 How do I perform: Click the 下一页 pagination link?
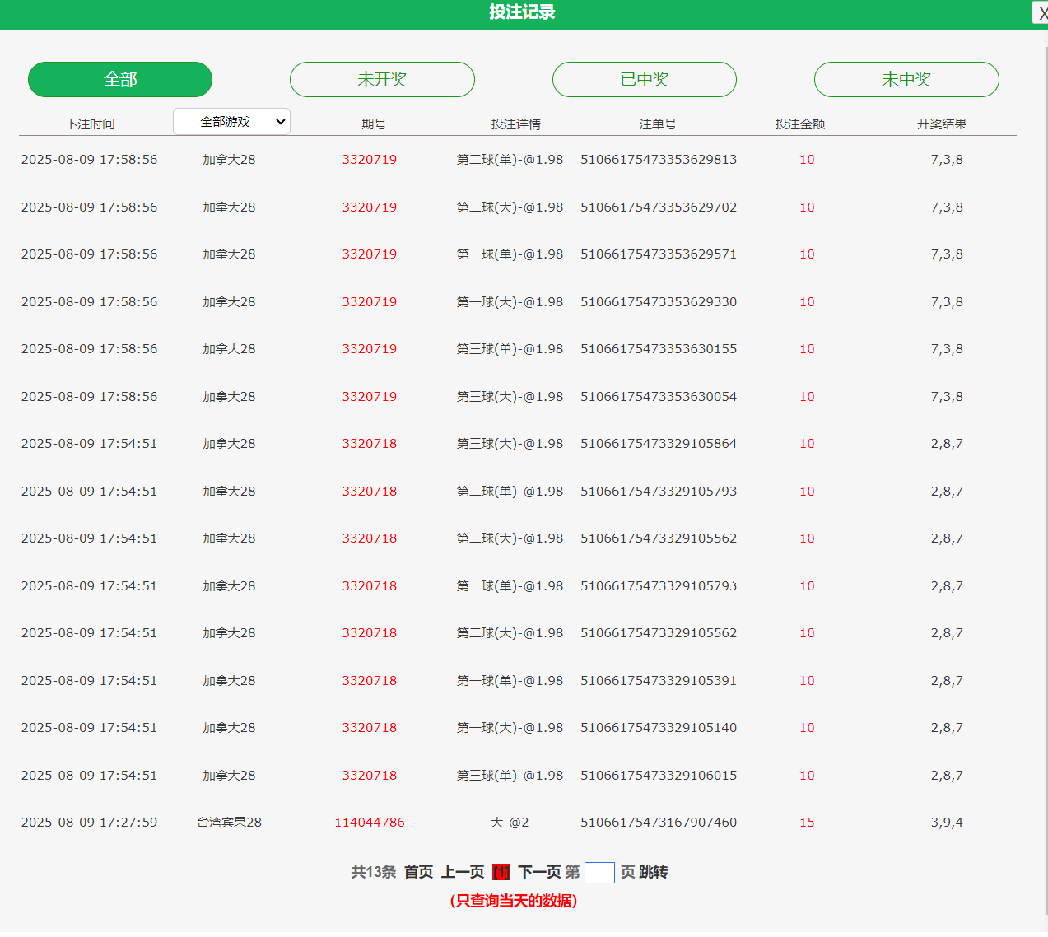(x=539, y=872)
